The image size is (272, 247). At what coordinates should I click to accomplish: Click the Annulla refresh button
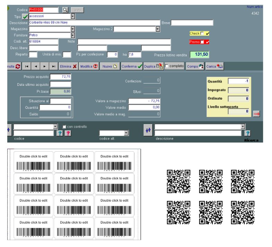(14, 66)
